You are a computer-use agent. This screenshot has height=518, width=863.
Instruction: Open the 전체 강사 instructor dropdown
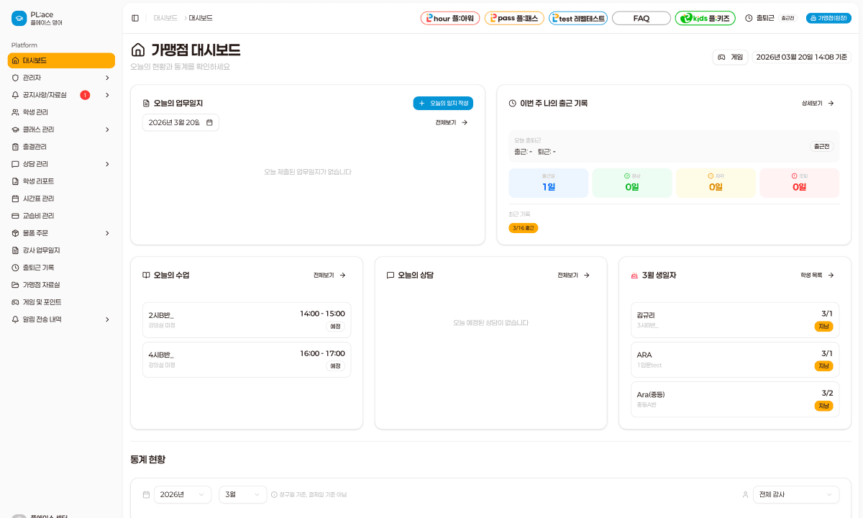point(795,494)
